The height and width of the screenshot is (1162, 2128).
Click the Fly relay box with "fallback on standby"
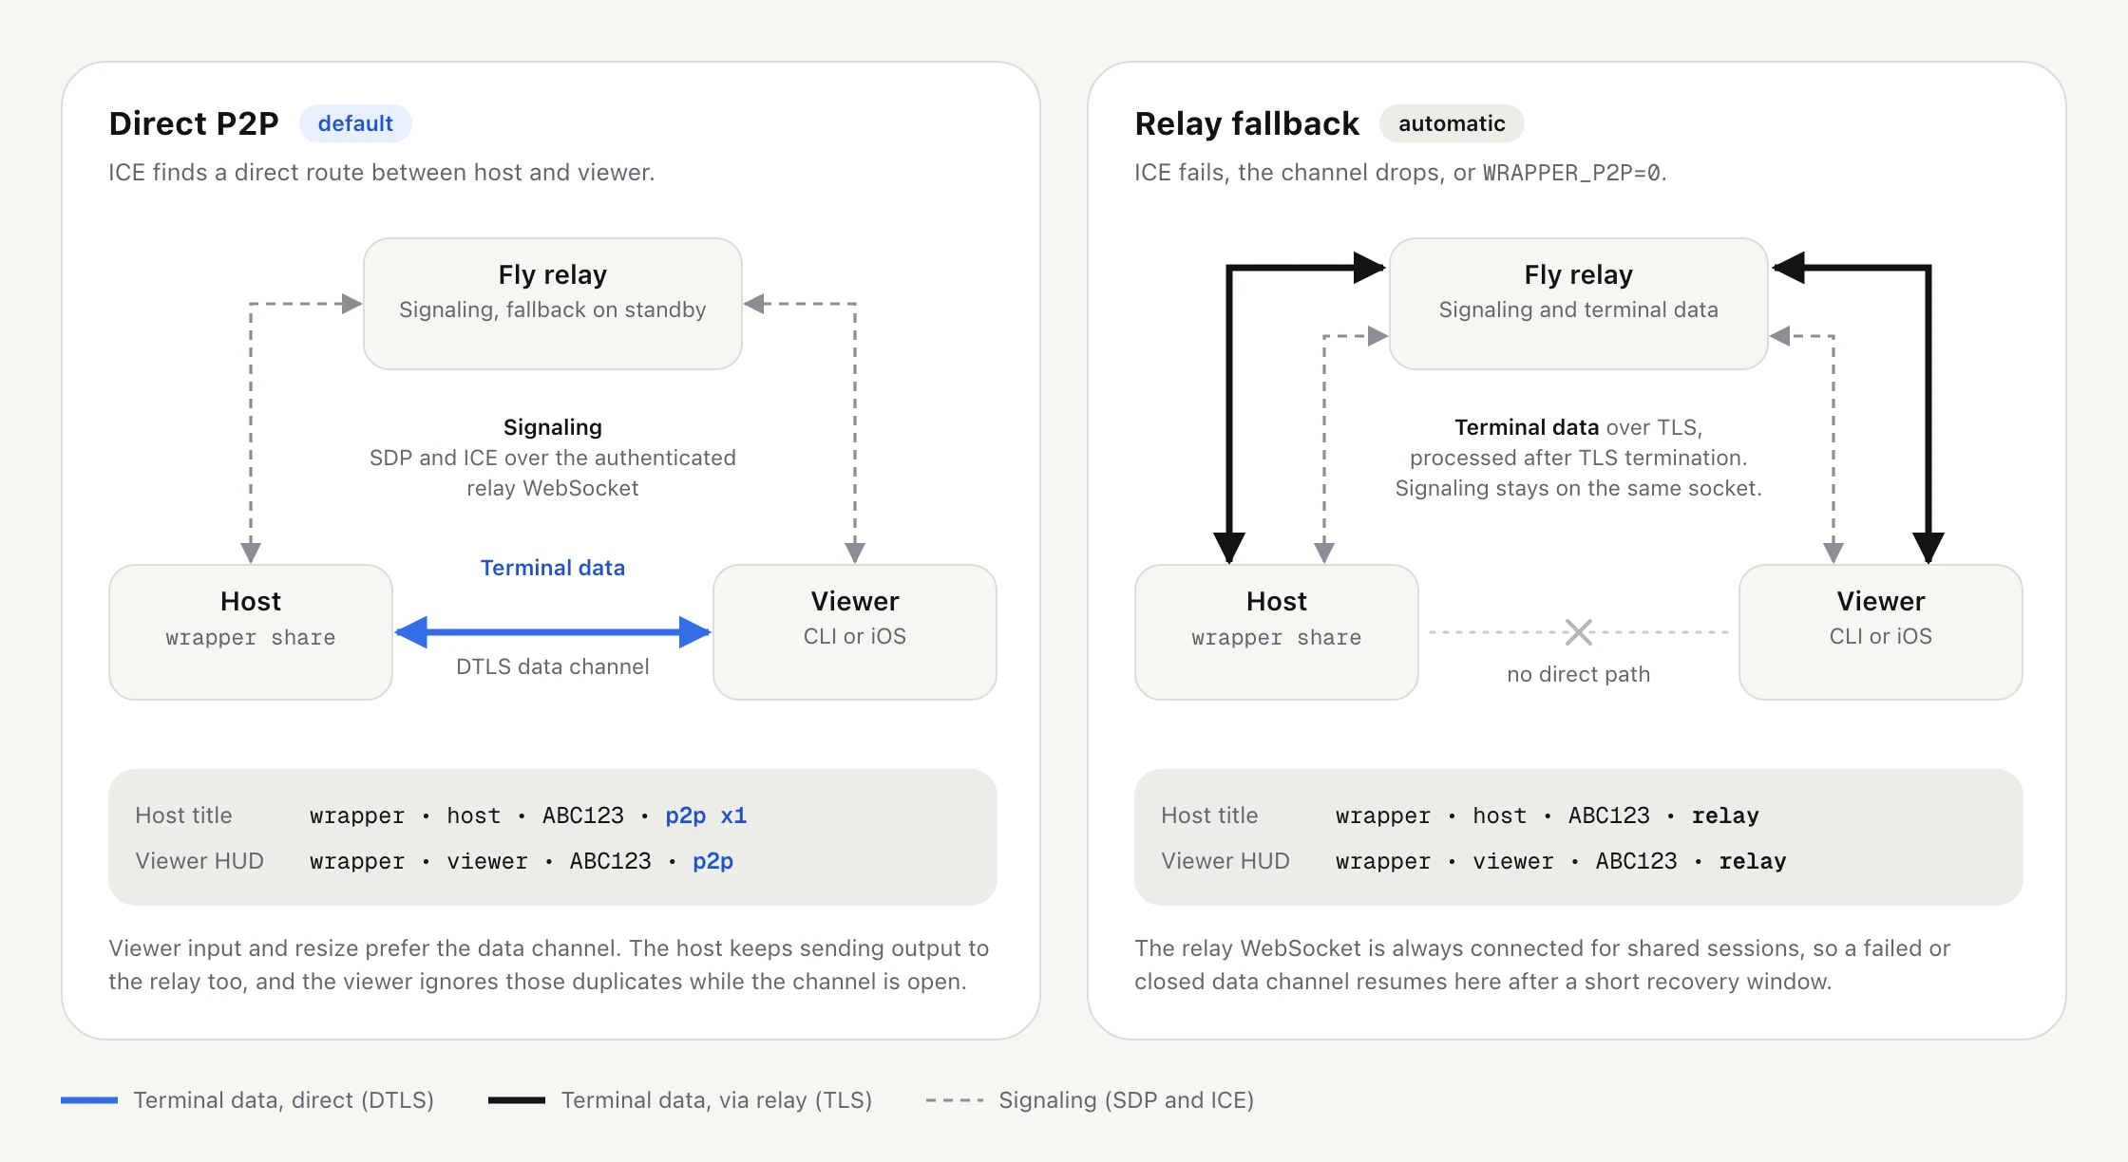(x=553, y=304)
